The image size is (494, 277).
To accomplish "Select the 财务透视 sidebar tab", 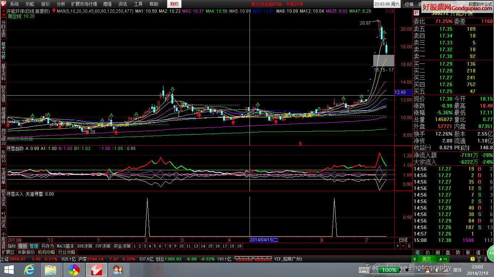I will [3, 94].
